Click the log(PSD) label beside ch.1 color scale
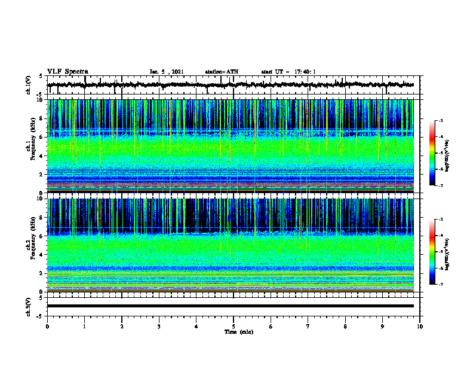Image resolution: width=473 pixels, height=366 pixels. [447, 156]
